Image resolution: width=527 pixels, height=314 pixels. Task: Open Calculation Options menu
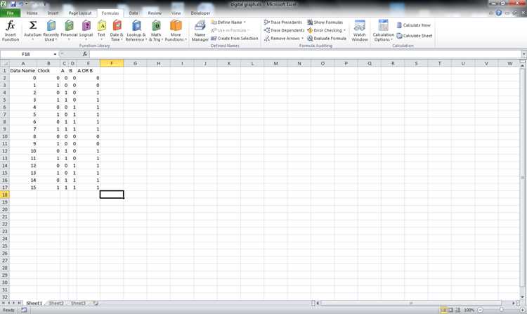383,31
